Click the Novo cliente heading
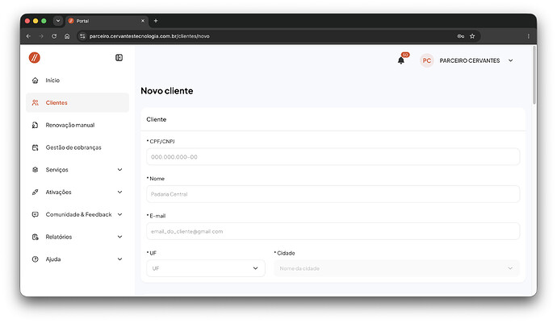 (167, 91)
